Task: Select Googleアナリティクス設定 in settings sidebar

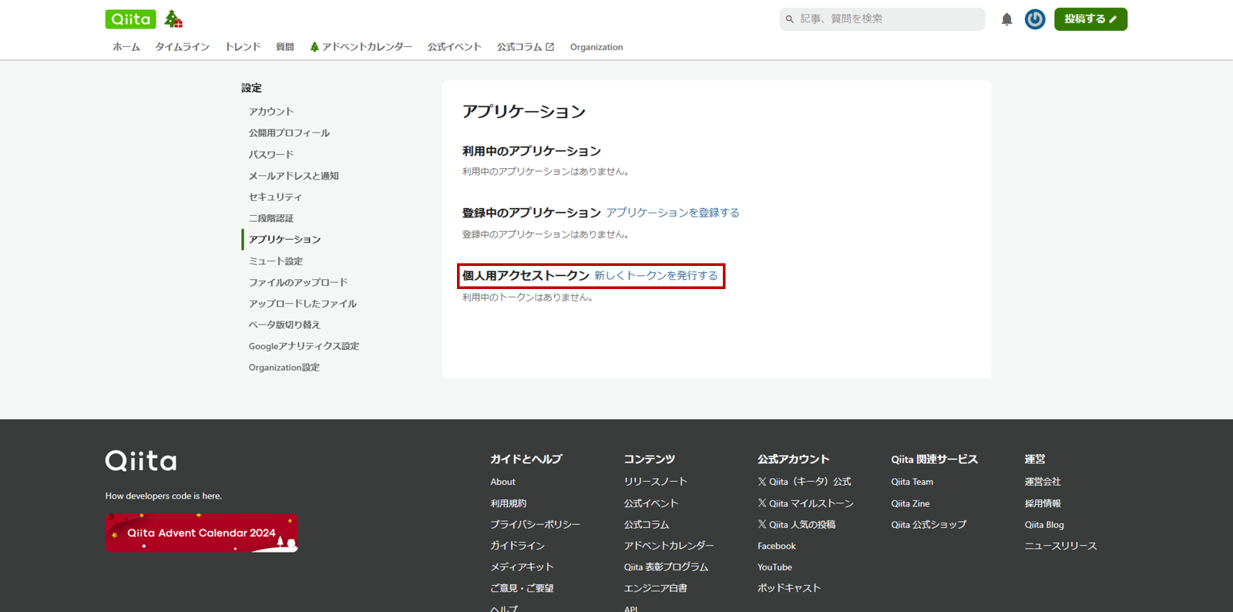Action: 304,347
